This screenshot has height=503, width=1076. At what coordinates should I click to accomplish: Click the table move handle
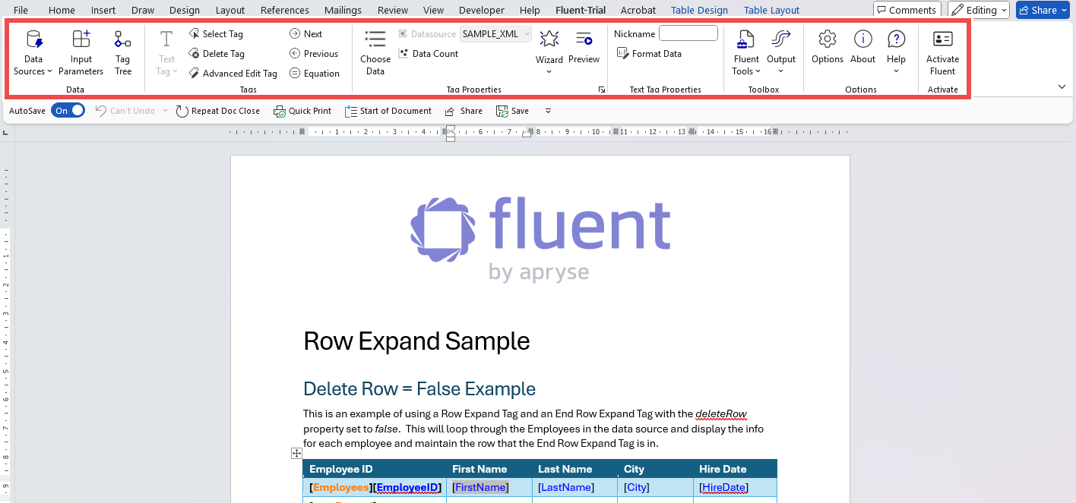[296, 453]
